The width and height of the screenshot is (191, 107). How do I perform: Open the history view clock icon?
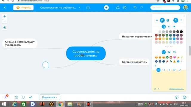16,97
